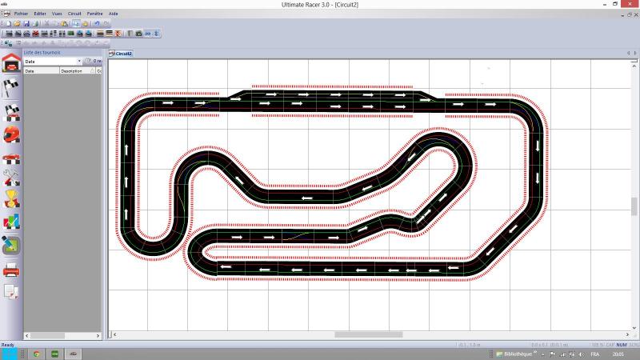Open the Circuit menu
This screenshot has height=360, width=640.
[x=74, y=14]
